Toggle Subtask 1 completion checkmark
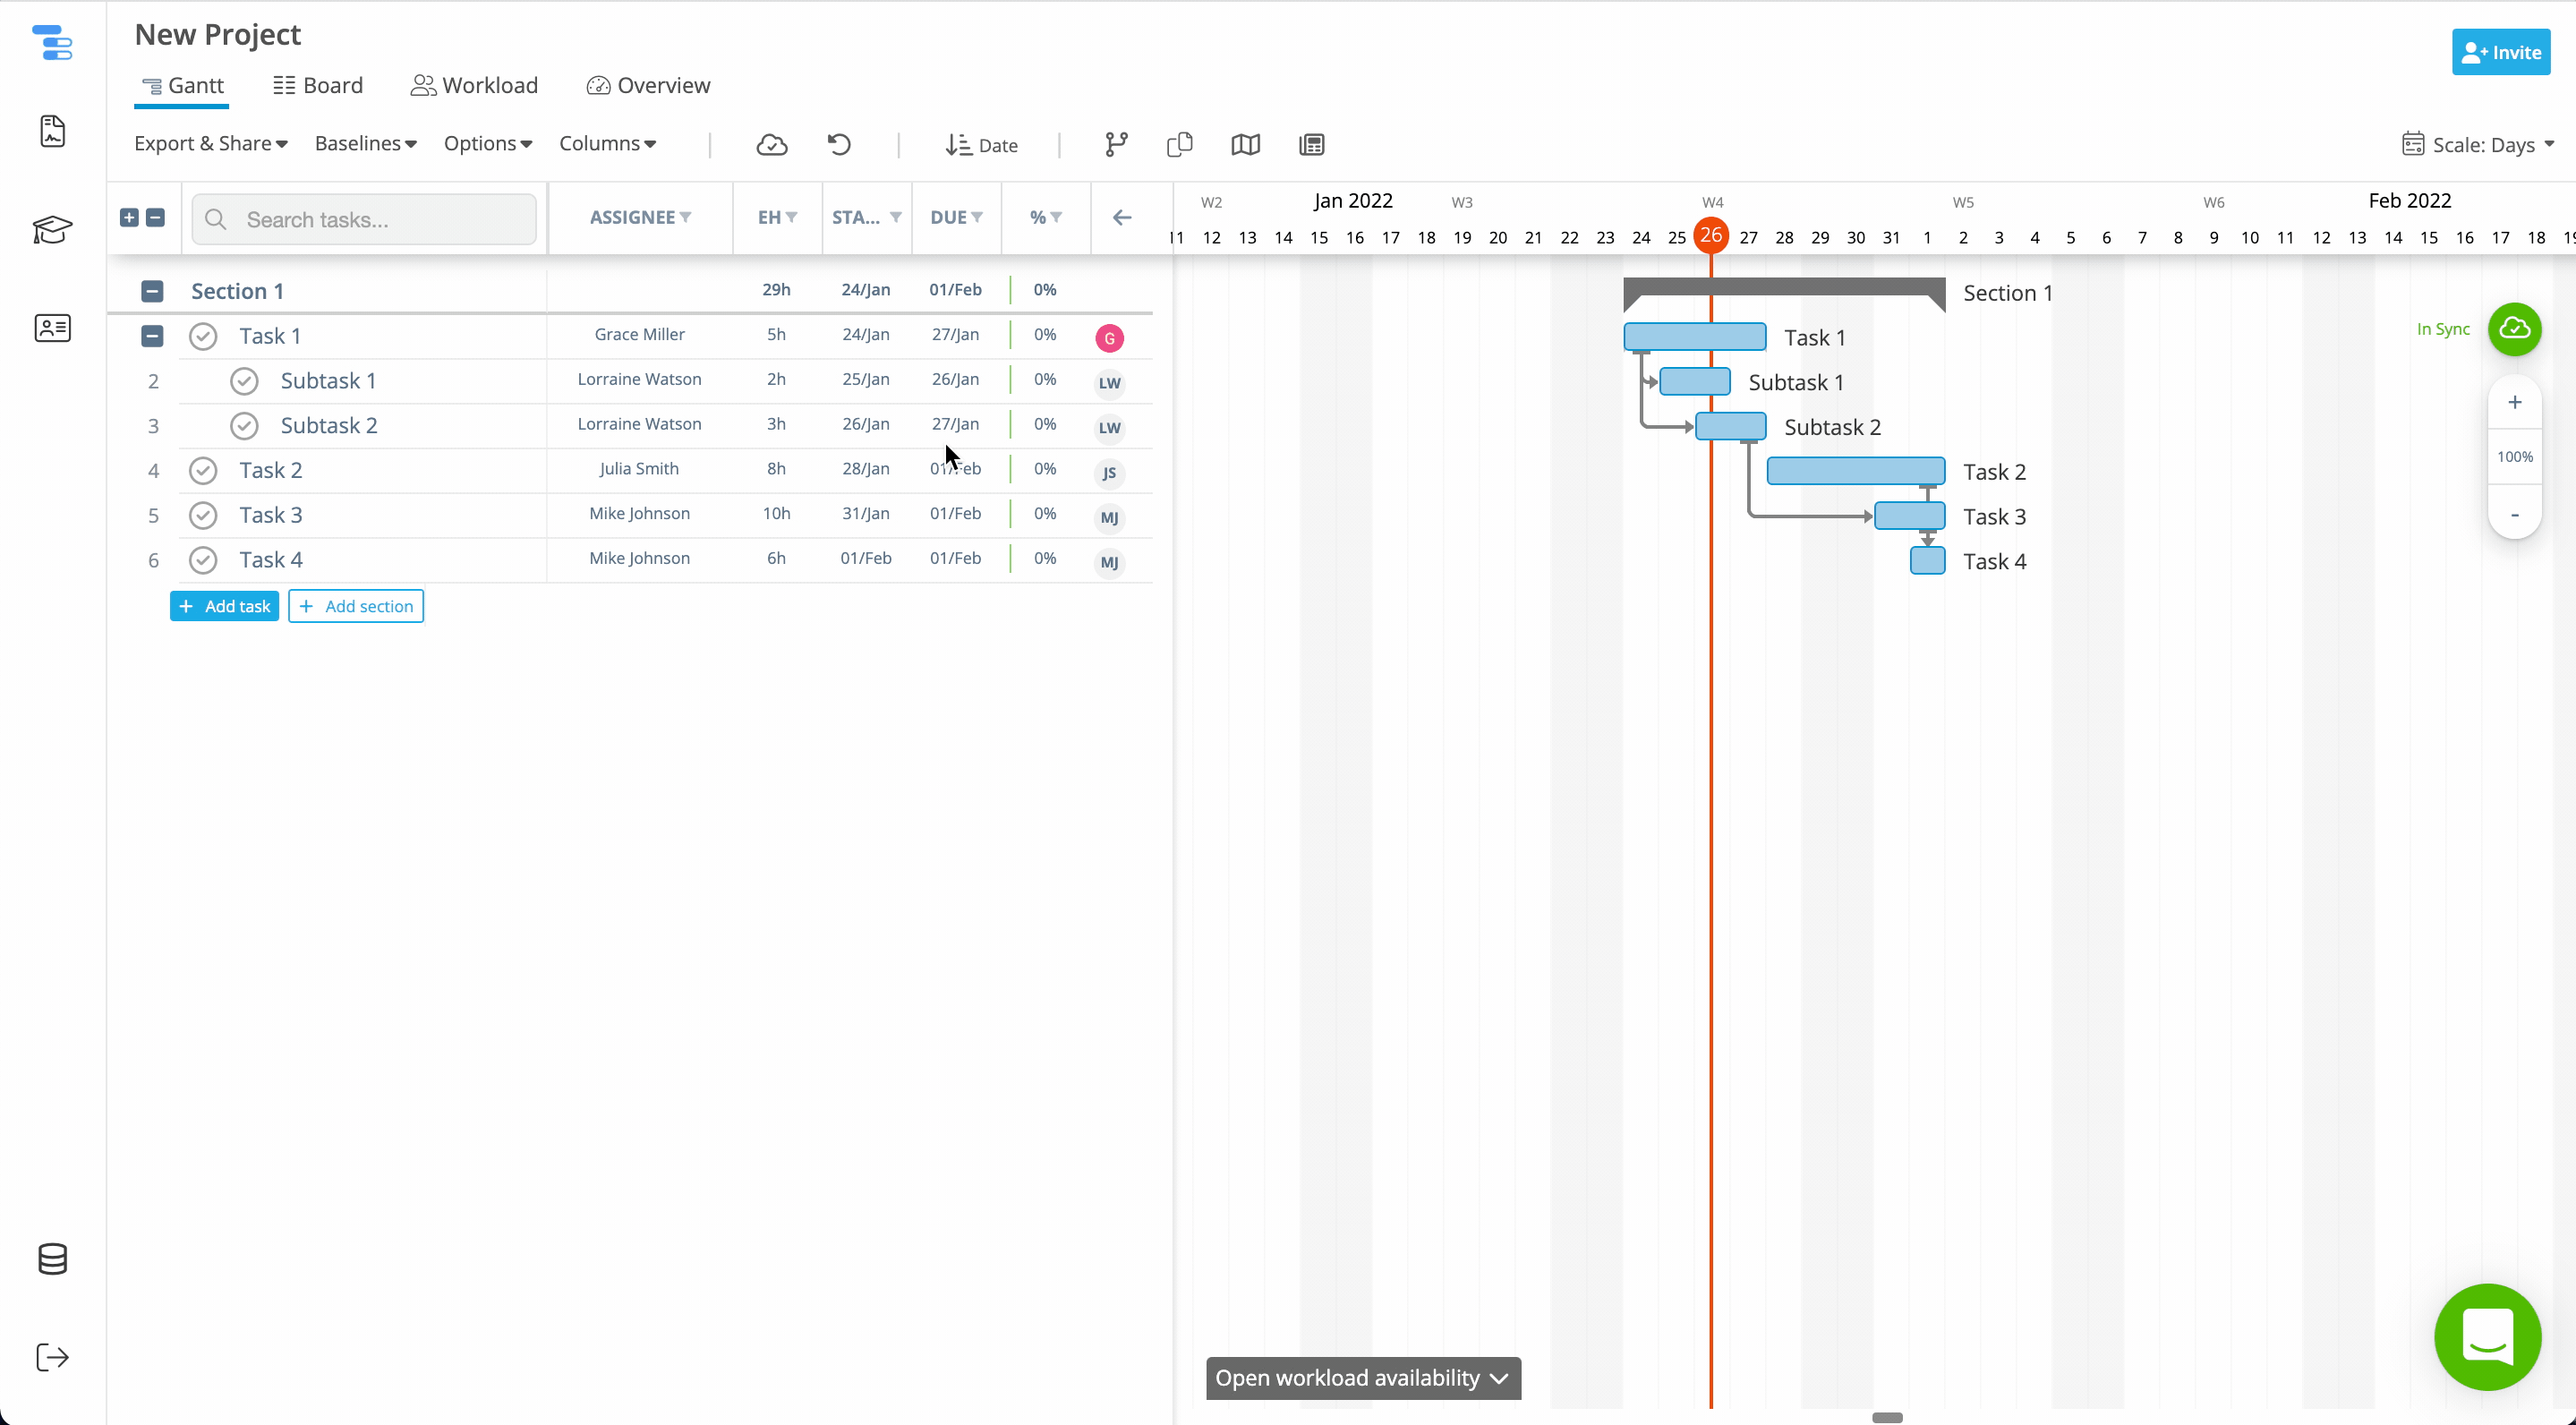 pyautogui.click(x=244, y=381)
